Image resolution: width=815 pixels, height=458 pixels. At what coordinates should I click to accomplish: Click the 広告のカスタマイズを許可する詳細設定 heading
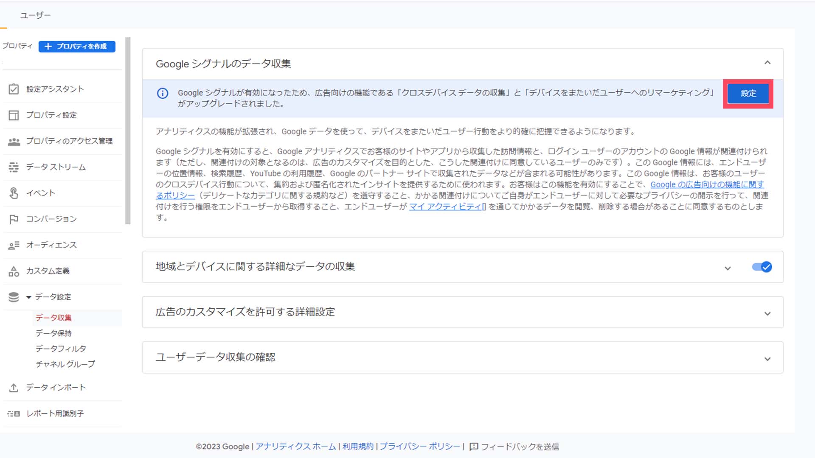pyautogui.click(x=245, y=312)
